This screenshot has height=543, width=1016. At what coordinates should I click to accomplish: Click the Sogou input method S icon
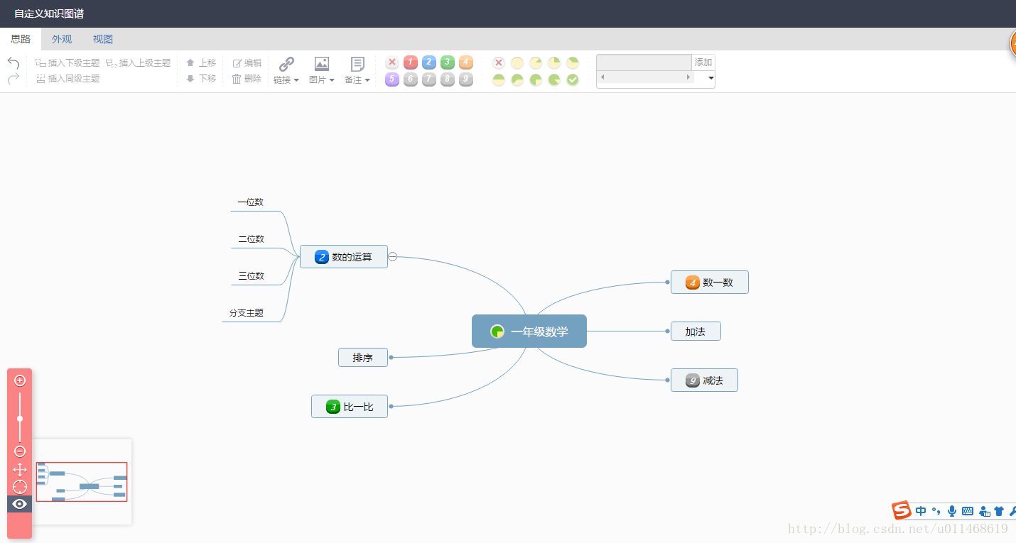(902, 510)
